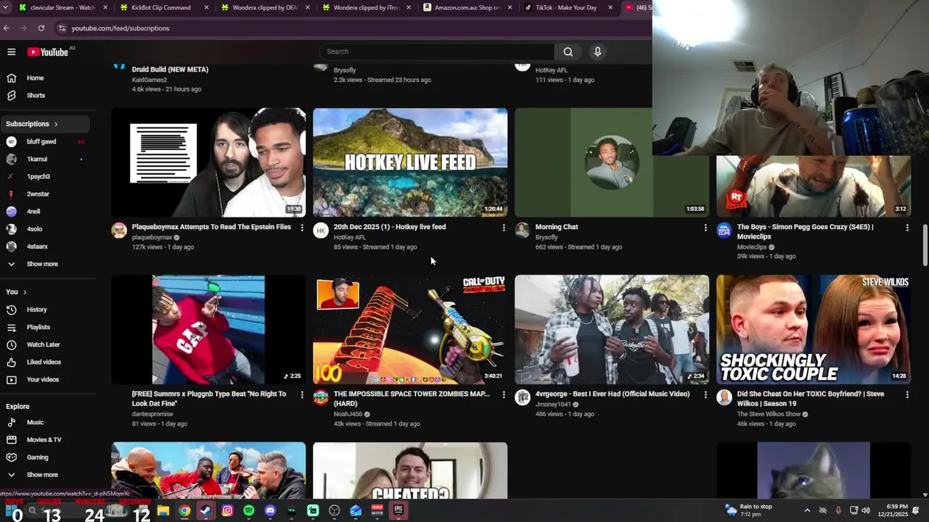This screenshot has height=522, width=929.
Task: Open Steam from the taskbar
Action: click(x=206, y=510)
